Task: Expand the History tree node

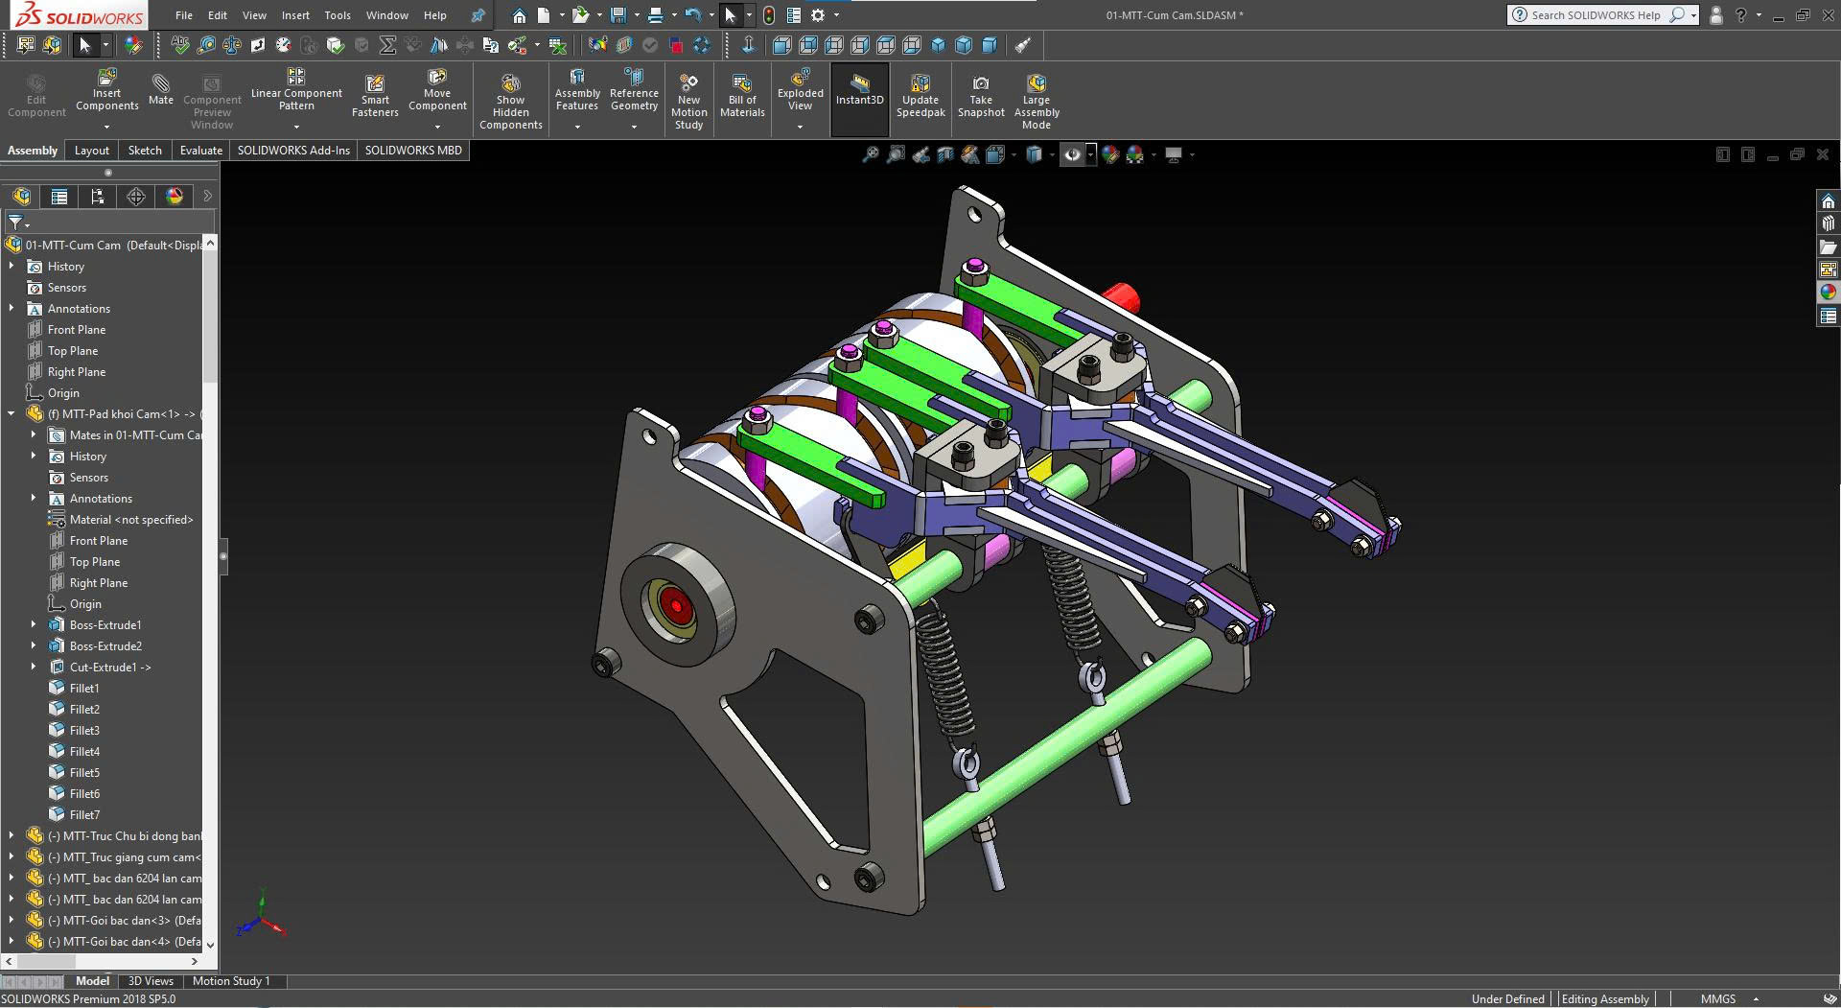Action: coord(12,267)
